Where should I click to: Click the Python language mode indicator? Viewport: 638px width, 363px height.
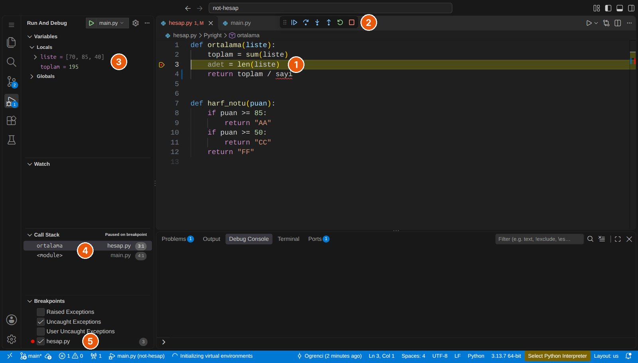[x=476, y=356]
